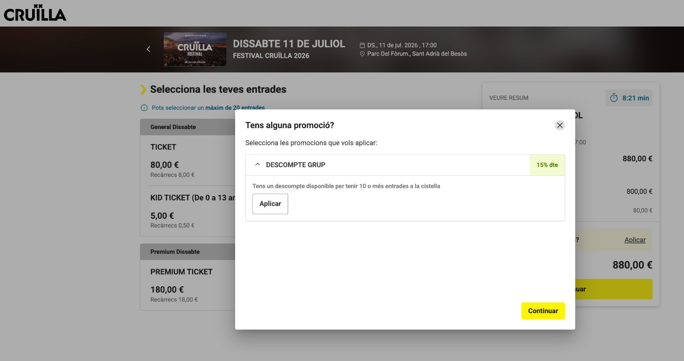Open the Cruïlla Festival thumbnail image

[195, 50]
